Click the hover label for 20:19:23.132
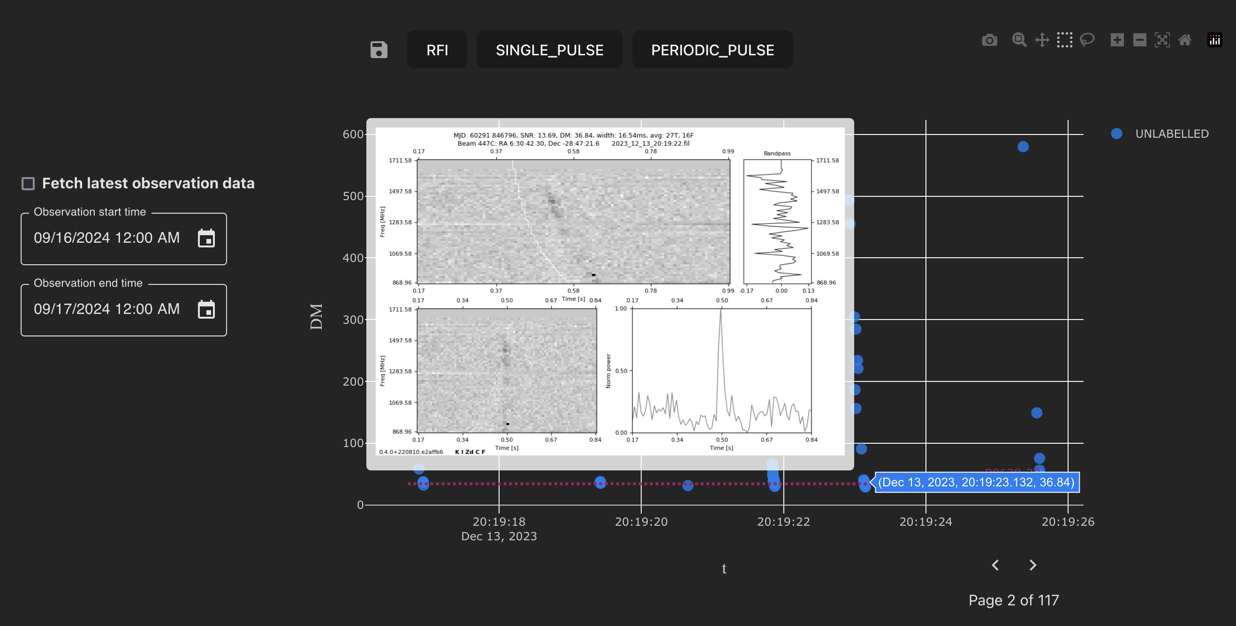 point(977,482)
